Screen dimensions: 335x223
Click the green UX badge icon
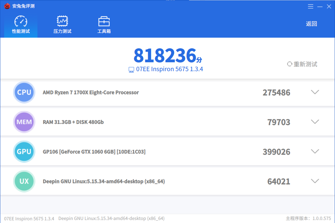click(x=24, y=181)
